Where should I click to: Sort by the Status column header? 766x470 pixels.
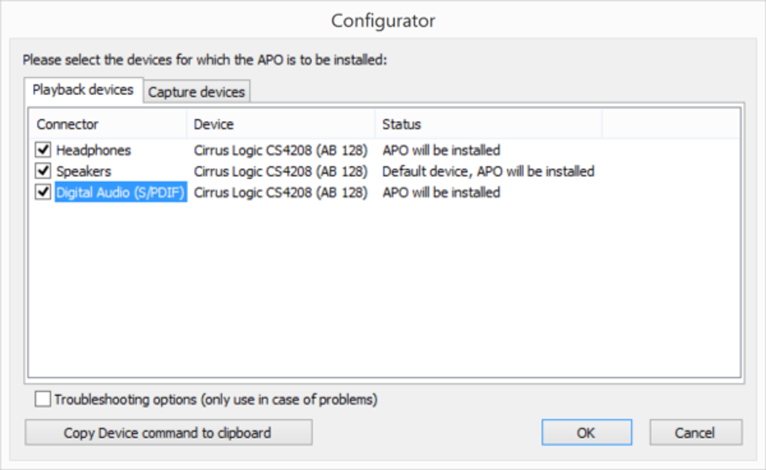488,124
